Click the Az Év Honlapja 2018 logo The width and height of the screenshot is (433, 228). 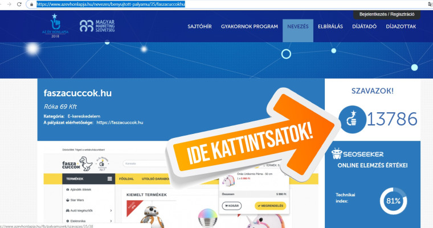point(55,26)
